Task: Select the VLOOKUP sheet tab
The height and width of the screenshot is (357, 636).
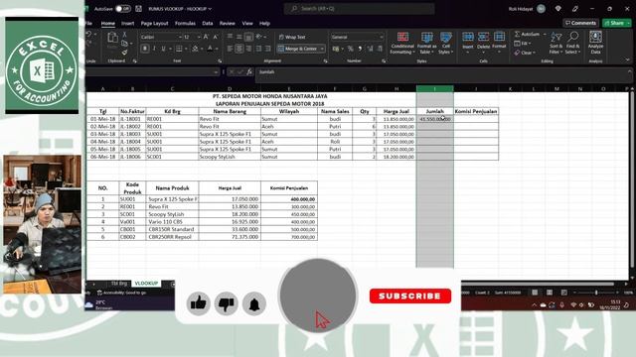Action: tap(146, 283)
